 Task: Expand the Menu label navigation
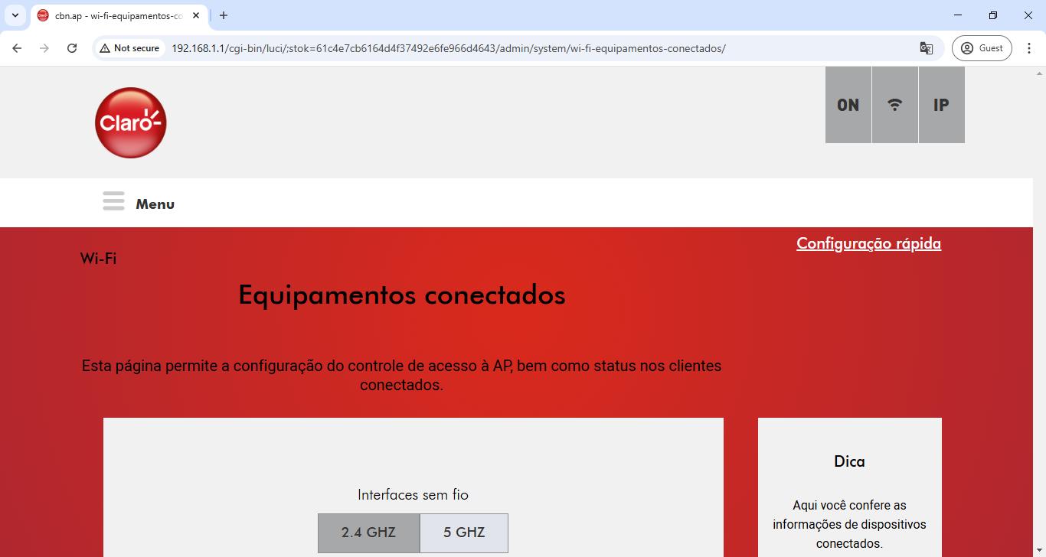click(155, 204)
